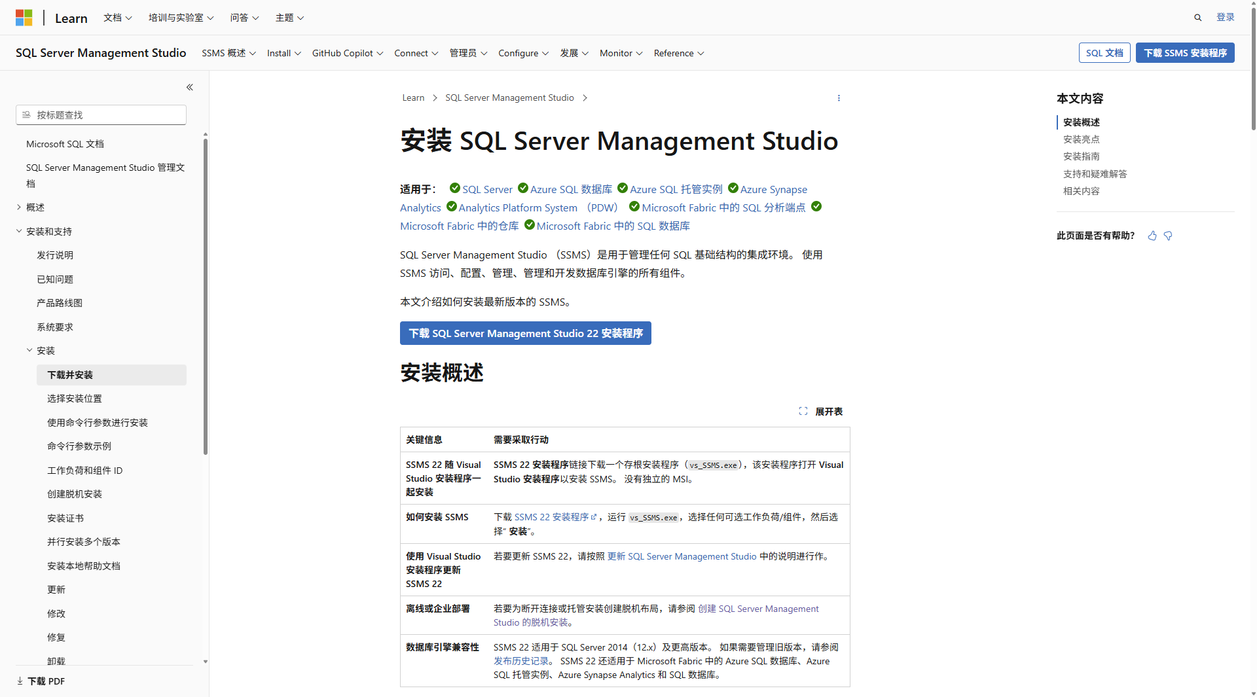1257x697 pixels.
Task: Select 安装证书 in sidebar
Action: 65,518
